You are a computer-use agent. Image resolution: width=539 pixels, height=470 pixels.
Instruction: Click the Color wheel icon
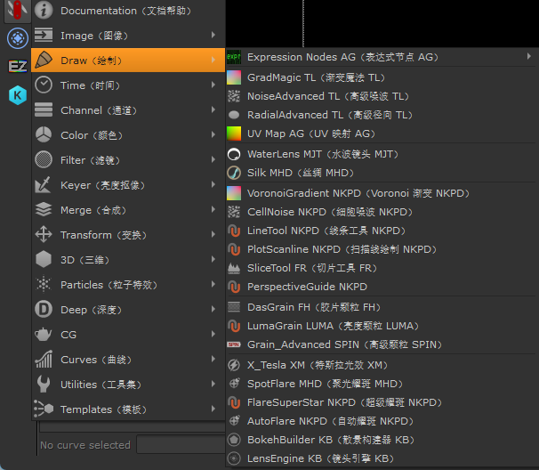[x=44, y=134]
